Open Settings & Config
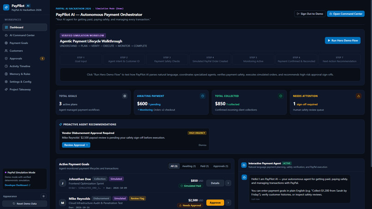 click(24, 82)
